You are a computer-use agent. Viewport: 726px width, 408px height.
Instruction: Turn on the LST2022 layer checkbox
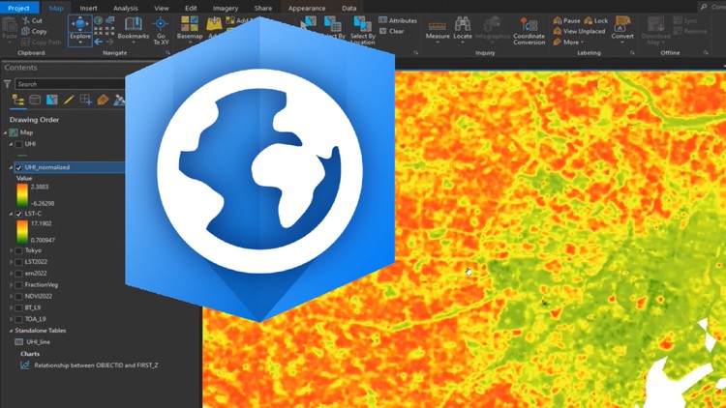[x=18, y=262]
